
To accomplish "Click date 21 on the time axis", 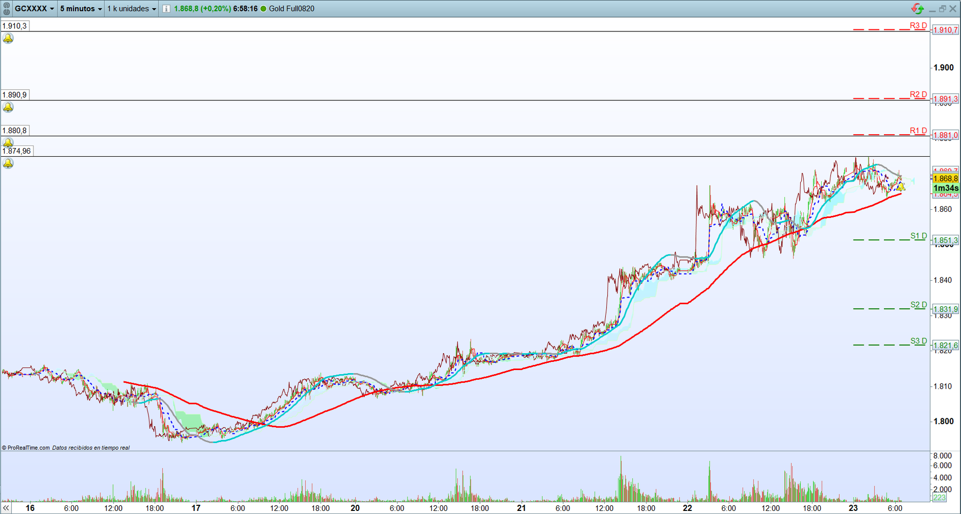I will 522,508.
